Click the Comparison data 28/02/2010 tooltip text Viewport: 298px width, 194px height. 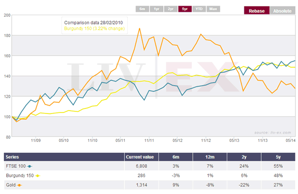pos(93,23)
